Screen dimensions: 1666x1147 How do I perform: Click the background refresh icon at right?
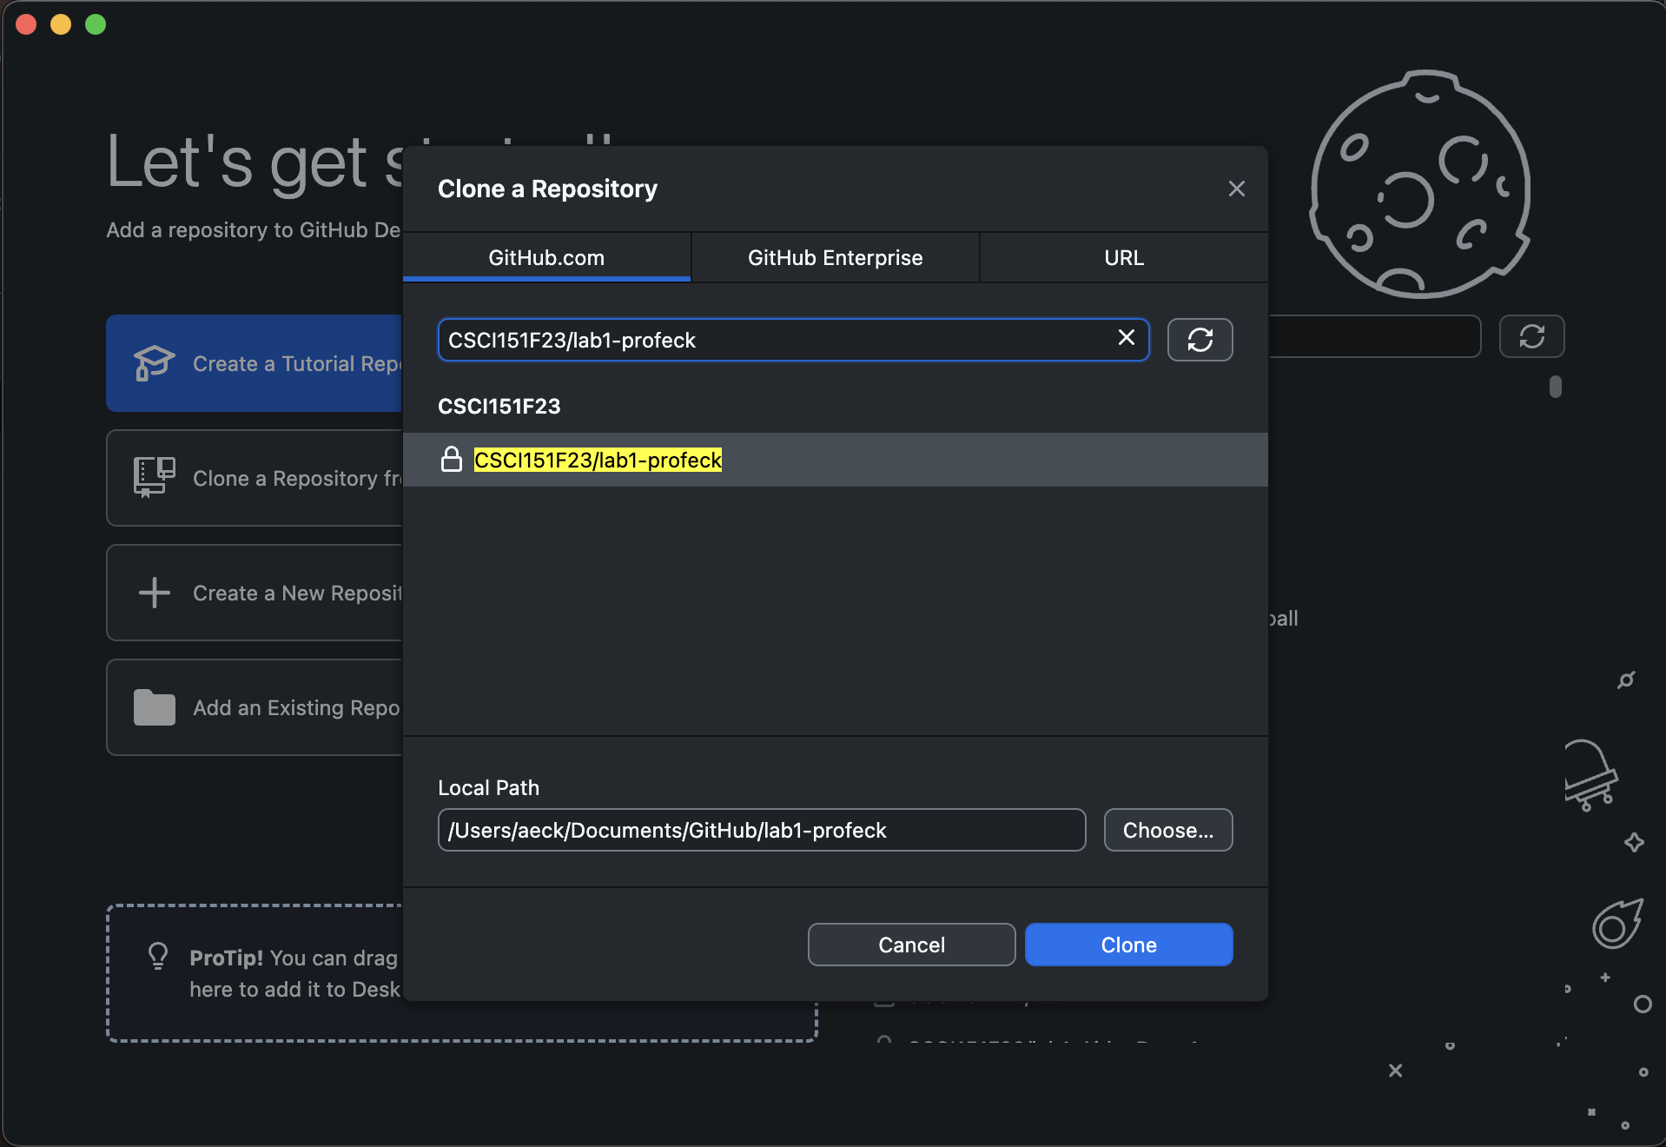click(1531, 336)
